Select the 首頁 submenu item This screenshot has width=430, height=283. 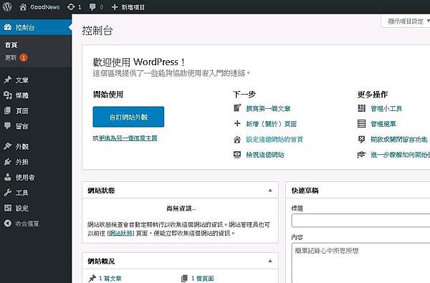tap(11, 45)
